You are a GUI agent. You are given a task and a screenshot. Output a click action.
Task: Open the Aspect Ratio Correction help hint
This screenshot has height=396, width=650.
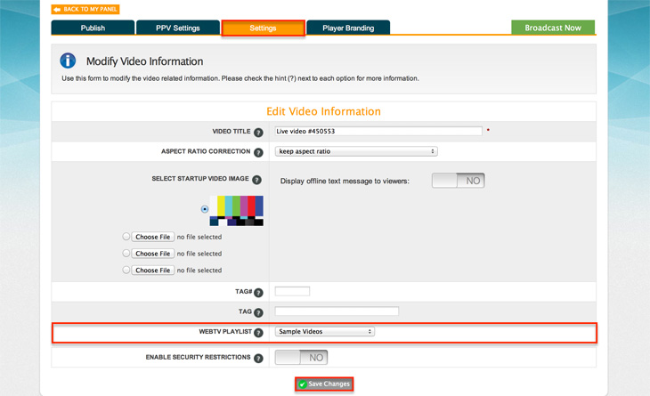click(258, 152)
